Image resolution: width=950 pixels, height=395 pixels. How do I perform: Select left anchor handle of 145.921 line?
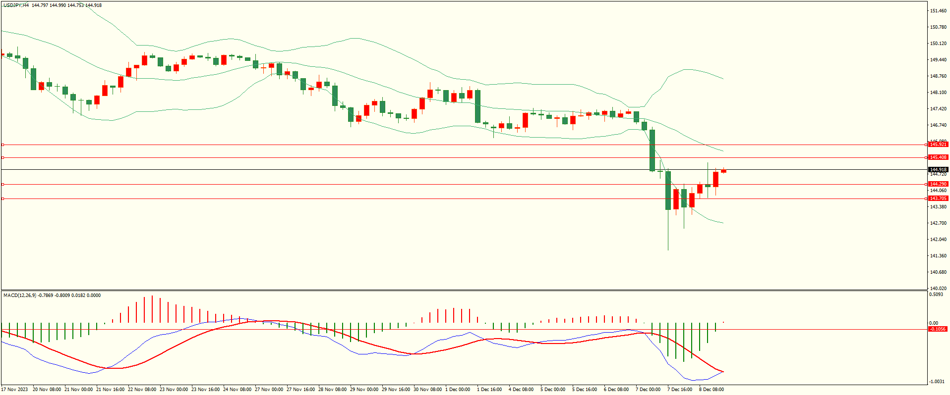pos(2,145)
